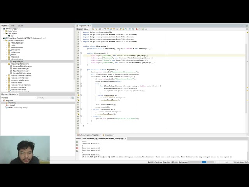Click the Previous Bookmark icon
The image size is (249, 187).
[120, 29]
